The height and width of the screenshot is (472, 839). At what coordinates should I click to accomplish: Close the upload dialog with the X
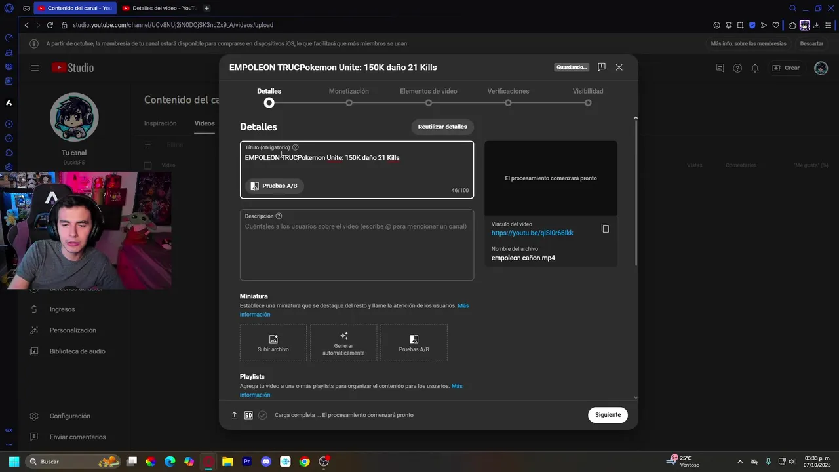pos(619,68)
